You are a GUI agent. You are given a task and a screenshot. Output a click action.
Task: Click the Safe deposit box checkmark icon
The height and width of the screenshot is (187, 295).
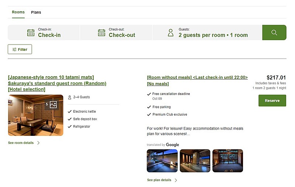(x=70, y=119)
